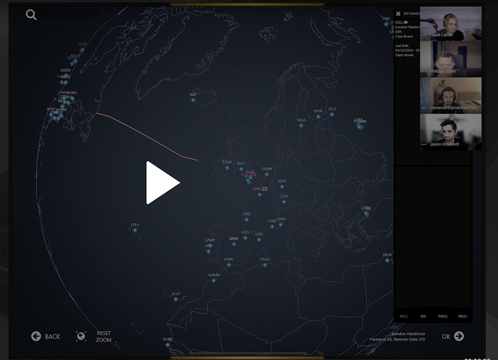Select the LSZH airport marker

[284, 202]
